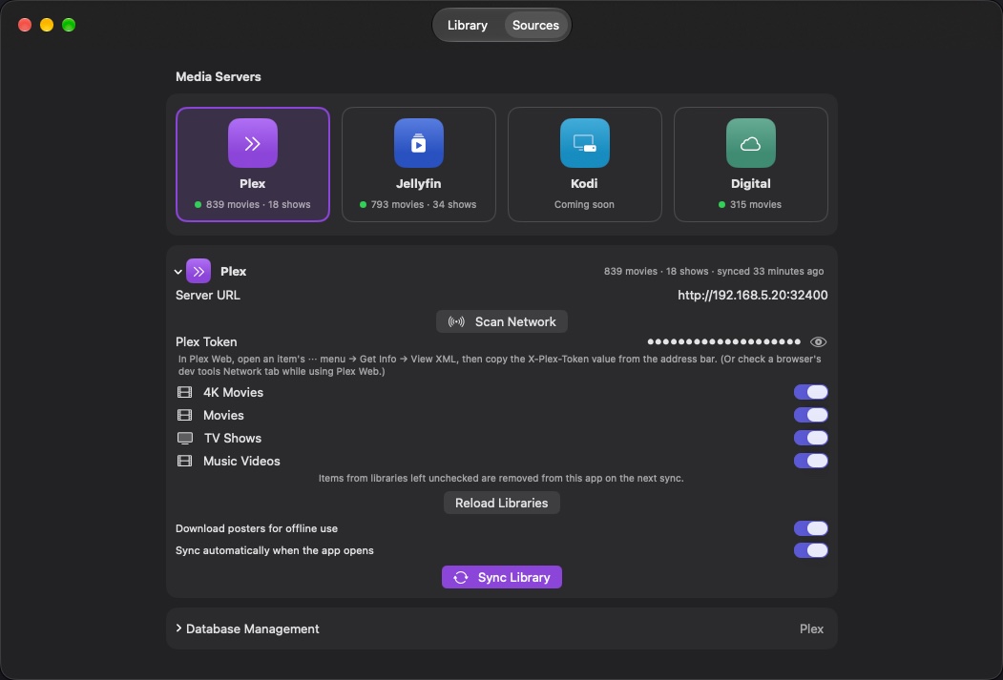
Task: Click the '4K Movies' library name
Action: [x=233, y=392]
